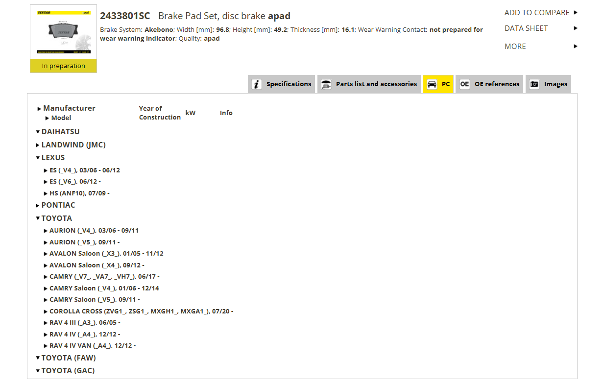This screenshot has height=383, width=603.
Task: Click the info icon on Specifications tab
Action: [257, 84]
